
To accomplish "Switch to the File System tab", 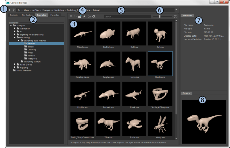I will (27, 15).
